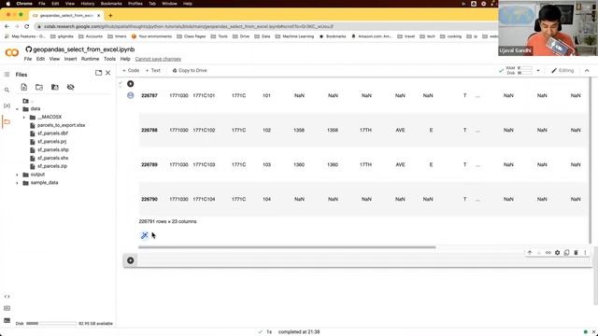Copy link to cell icon

[548, 253]
